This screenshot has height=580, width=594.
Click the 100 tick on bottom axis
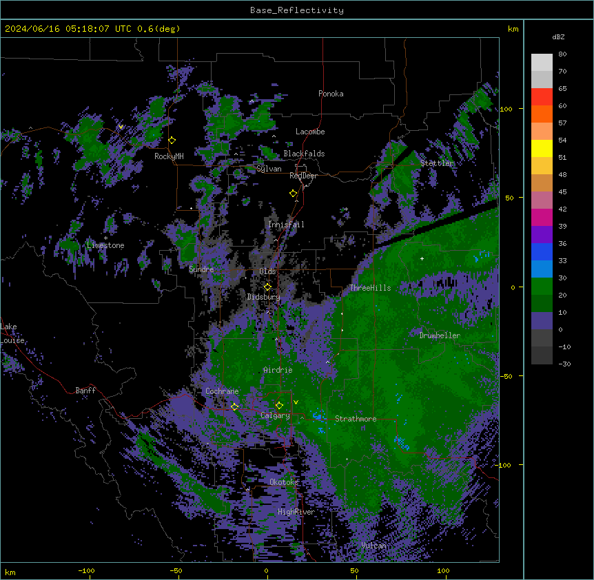[x=443, y=570]
